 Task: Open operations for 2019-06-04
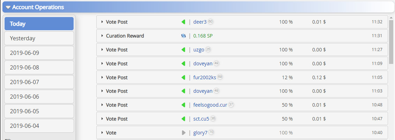(39, 126)
